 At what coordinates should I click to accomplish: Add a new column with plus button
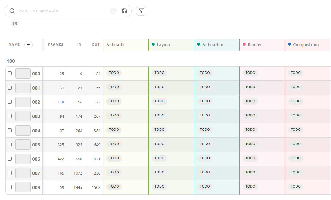(28, 44)
